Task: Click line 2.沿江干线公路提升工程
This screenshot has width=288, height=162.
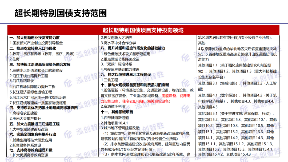Action: coord(29,76)
